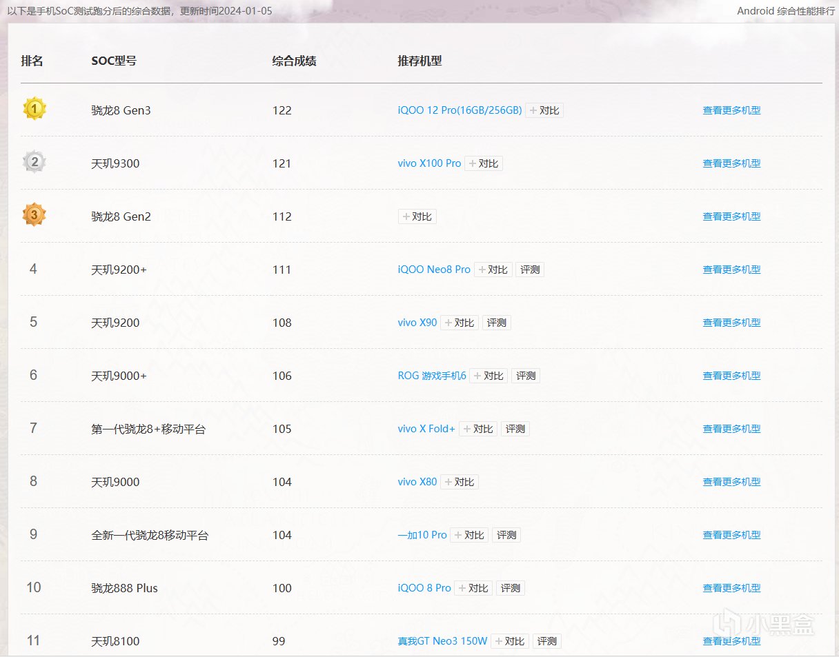
Task: Open 评测 review for 一加10 Pro
Action: point(506,535)
